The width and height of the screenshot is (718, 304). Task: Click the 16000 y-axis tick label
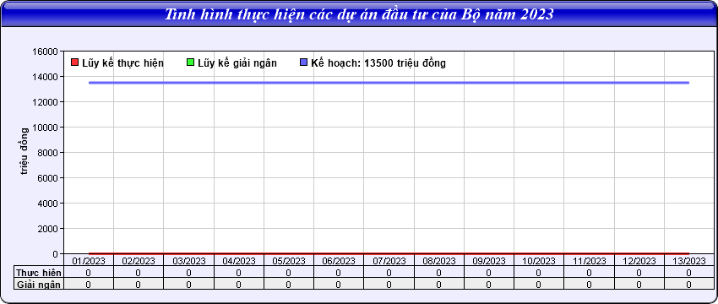tap(46, 52)
